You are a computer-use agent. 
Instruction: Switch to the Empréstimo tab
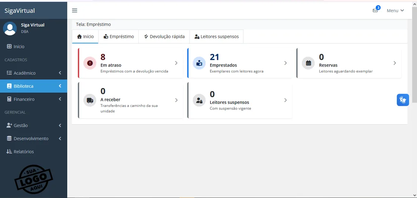(x=119, y=37)
